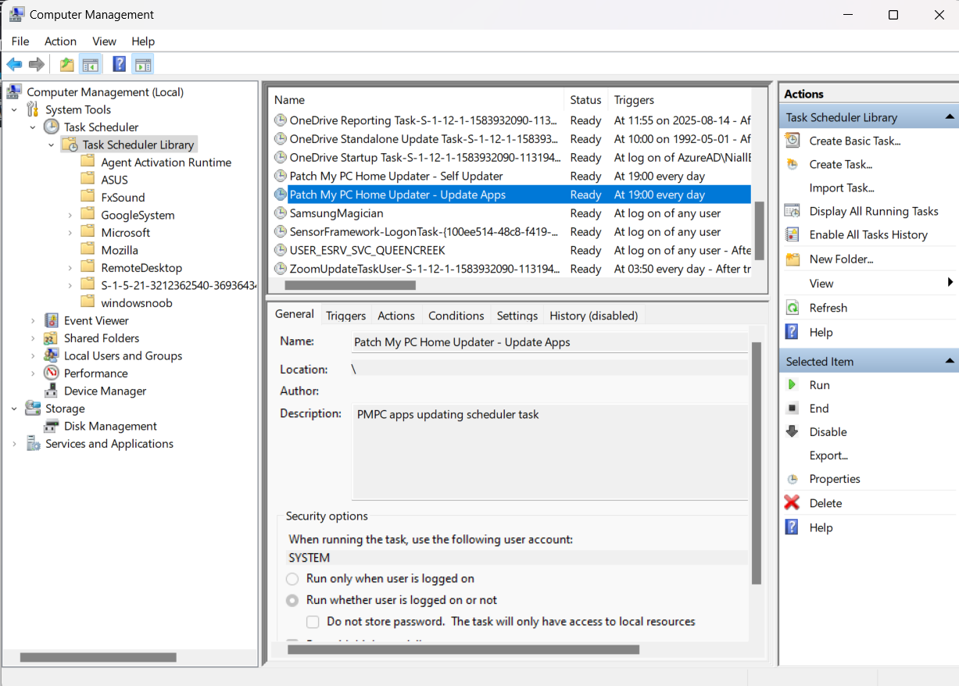This screenshot has height=686, width=959.
Task: Click the Back arrow toolbar icon
Action: (14, 64)
